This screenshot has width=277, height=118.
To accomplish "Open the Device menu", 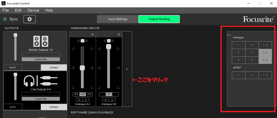I will point(33,10).
